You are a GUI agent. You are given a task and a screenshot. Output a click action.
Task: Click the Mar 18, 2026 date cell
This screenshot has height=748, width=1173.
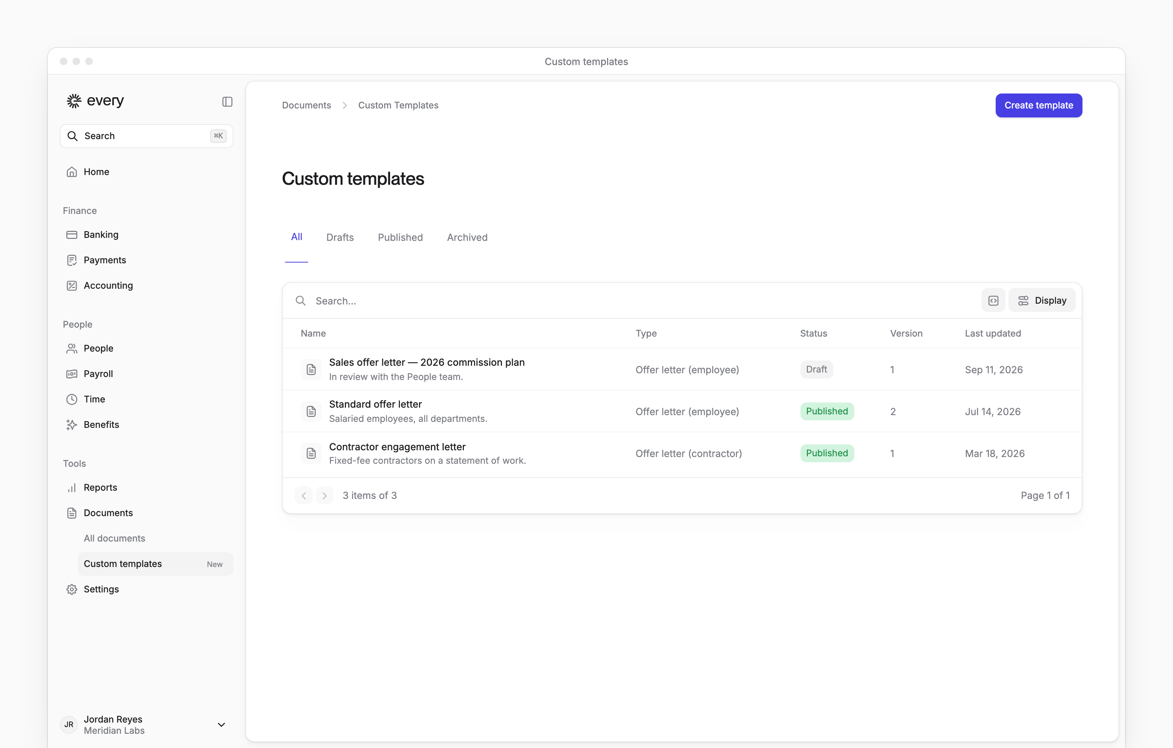(995, 453)
